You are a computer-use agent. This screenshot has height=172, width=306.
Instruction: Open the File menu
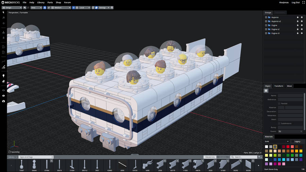coord(24,2)
